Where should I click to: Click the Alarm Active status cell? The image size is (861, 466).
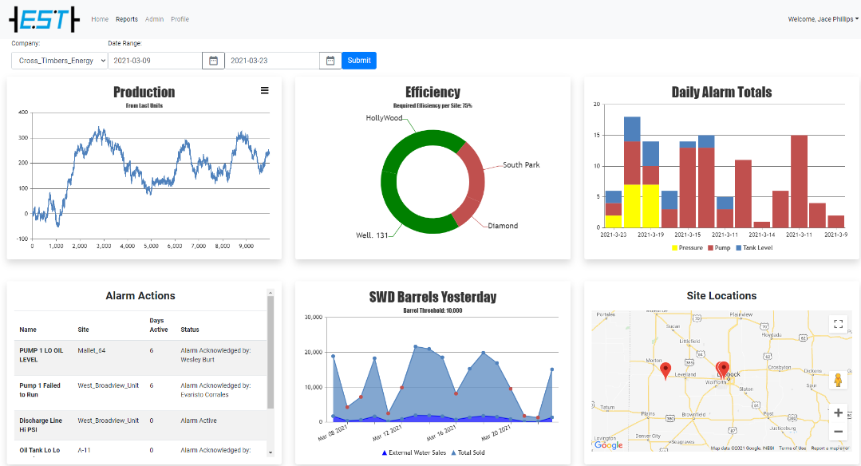point(199,421)
